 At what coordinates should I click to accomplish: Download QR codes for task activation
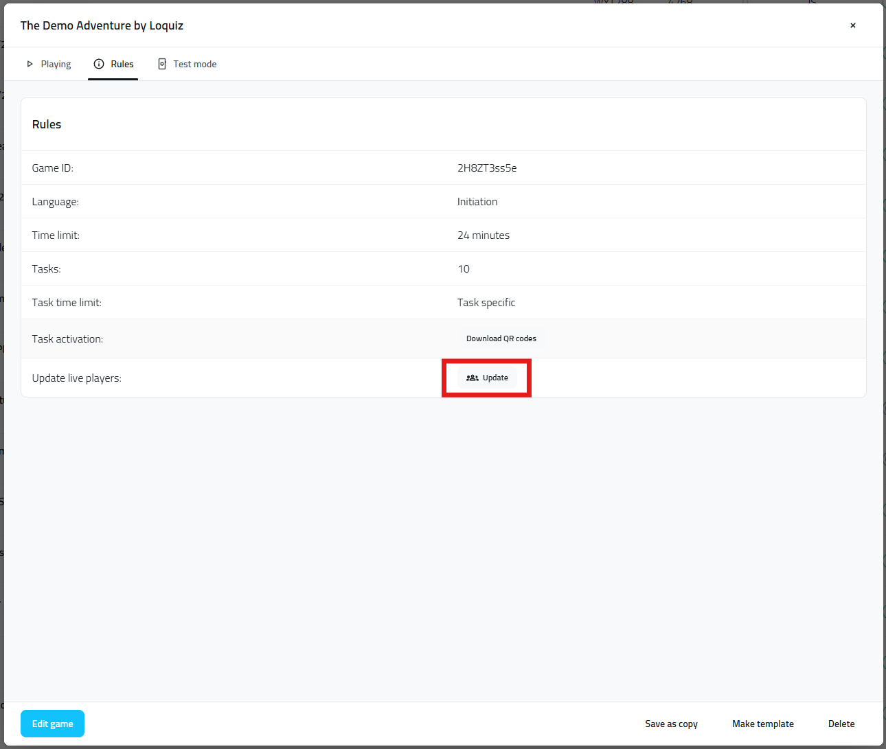[x=501, y=338]
